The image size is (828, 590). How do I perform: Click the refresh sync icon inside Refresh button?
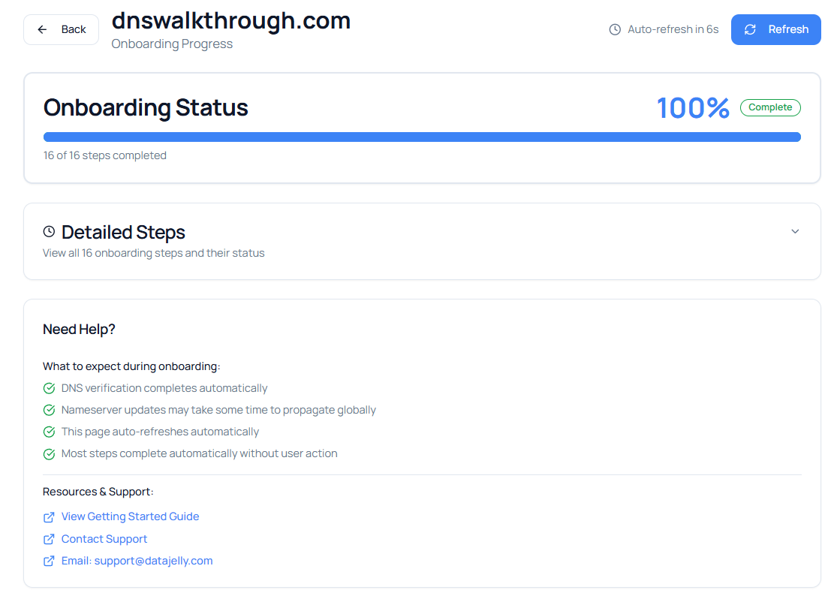(751, 29)
